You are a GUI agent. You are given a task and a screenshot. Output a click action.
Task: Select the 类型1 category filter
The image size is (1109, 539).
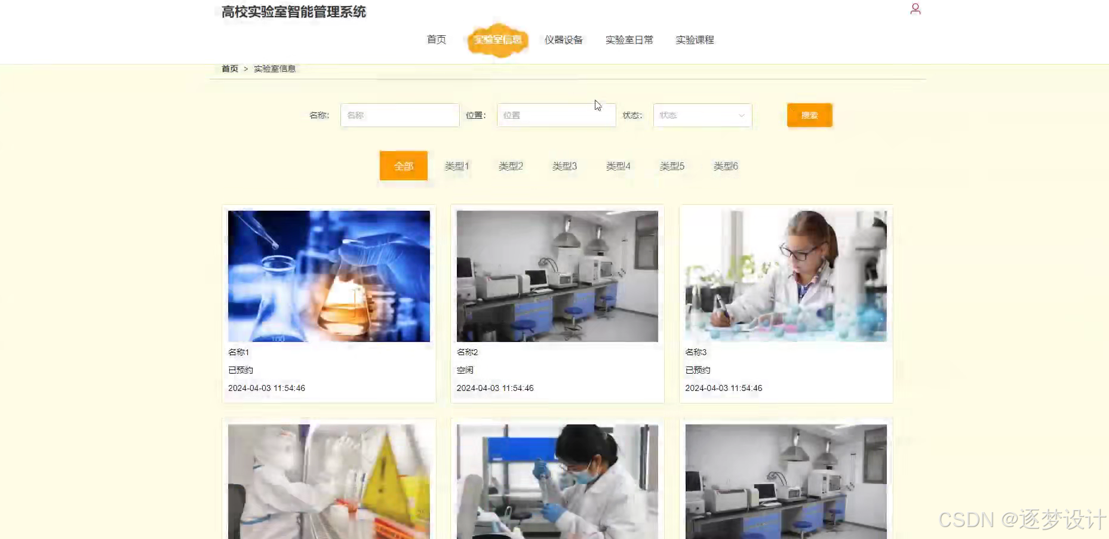tap(457, 166)
